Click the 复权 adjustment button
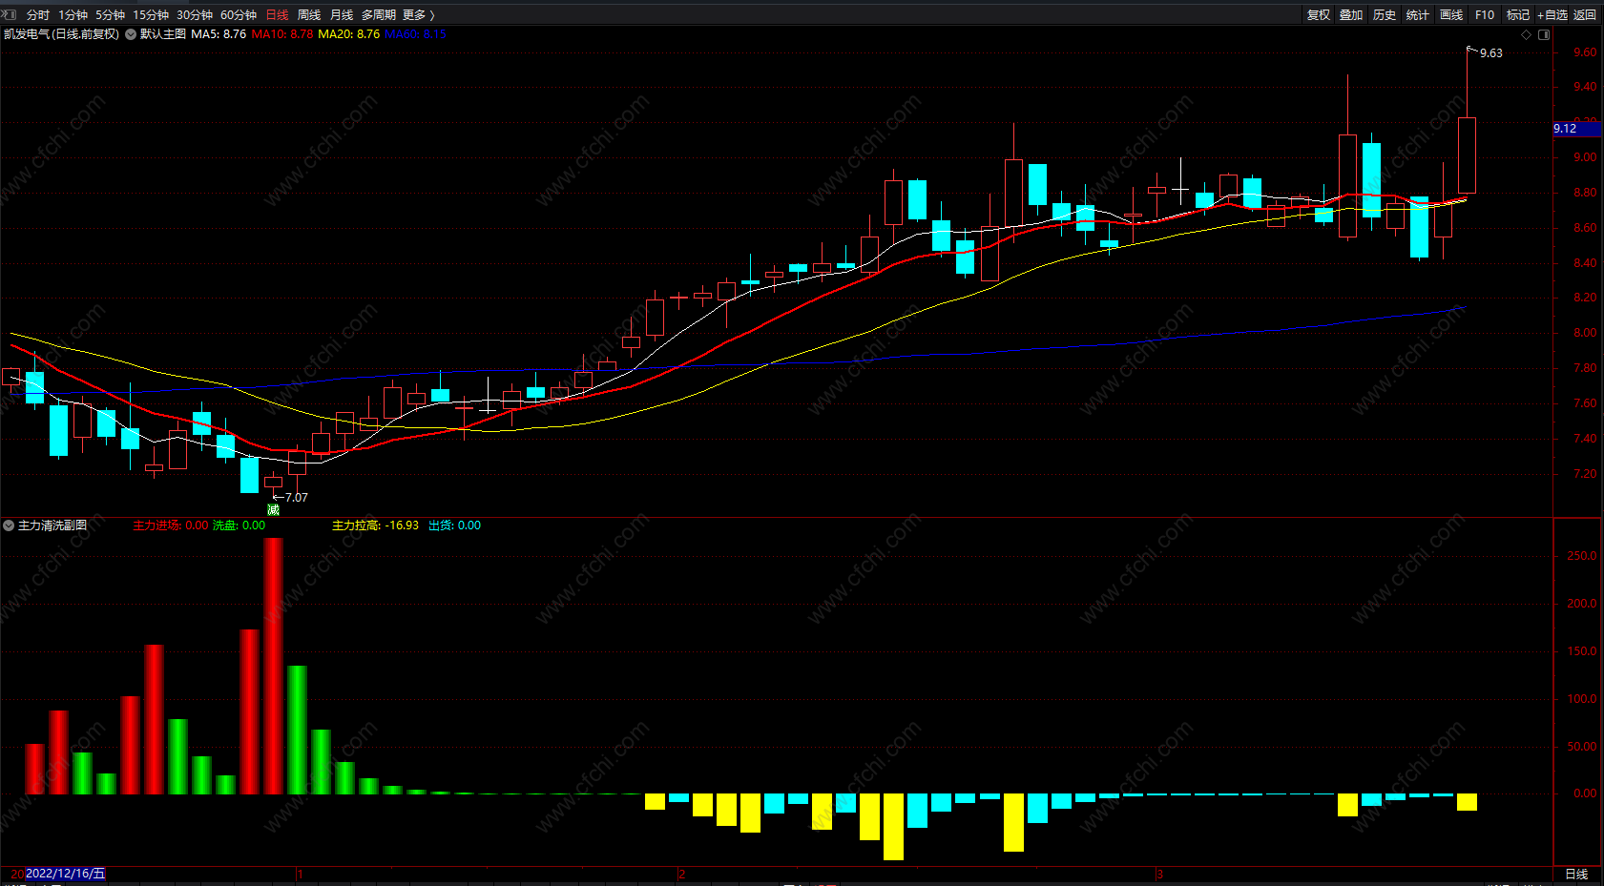The height and width of the screenshot is (886, 1604). [x=1319, y=14]
